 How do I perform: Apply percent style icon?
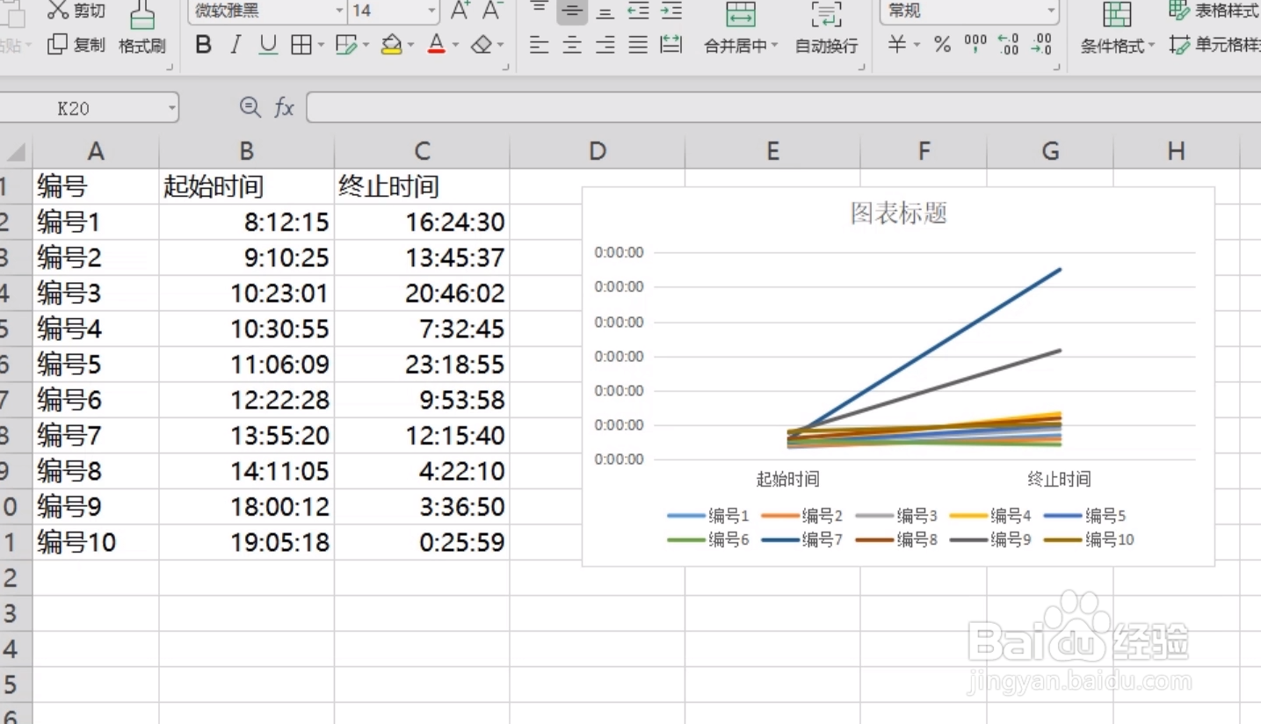943,45
